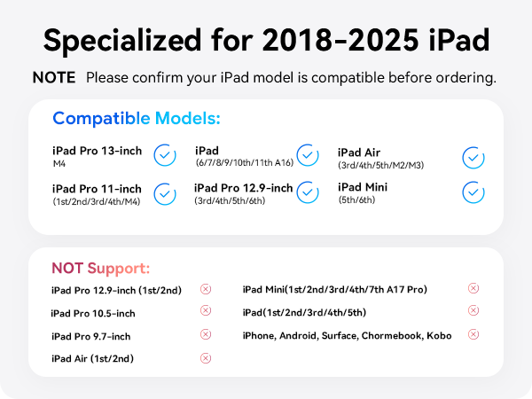Click the checkmark next to iPad Pro 11-inch
The height and width of the screenshot is (399, 532).
coord(165,194)
